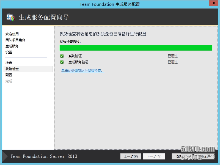The height and width of the screenshot is (165, 220).
Task: Select the 系统验证 check row label
Action: [75, 56]
